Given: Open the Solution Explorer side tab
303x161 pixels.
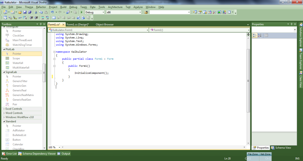Looking at the screenshot, I should (301, 35).
